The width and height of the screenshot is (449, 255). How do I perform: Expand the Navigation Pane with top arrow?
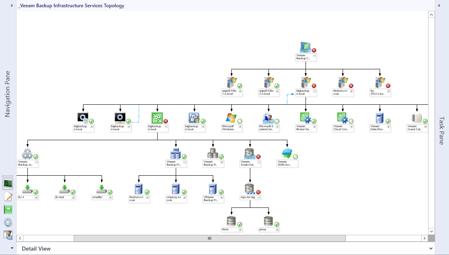[12, 5]
